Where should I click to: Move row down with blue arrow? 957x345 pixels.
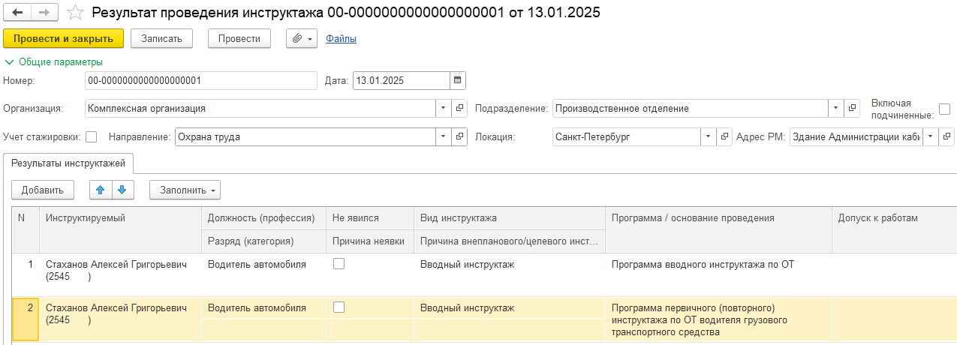[122, 190]
